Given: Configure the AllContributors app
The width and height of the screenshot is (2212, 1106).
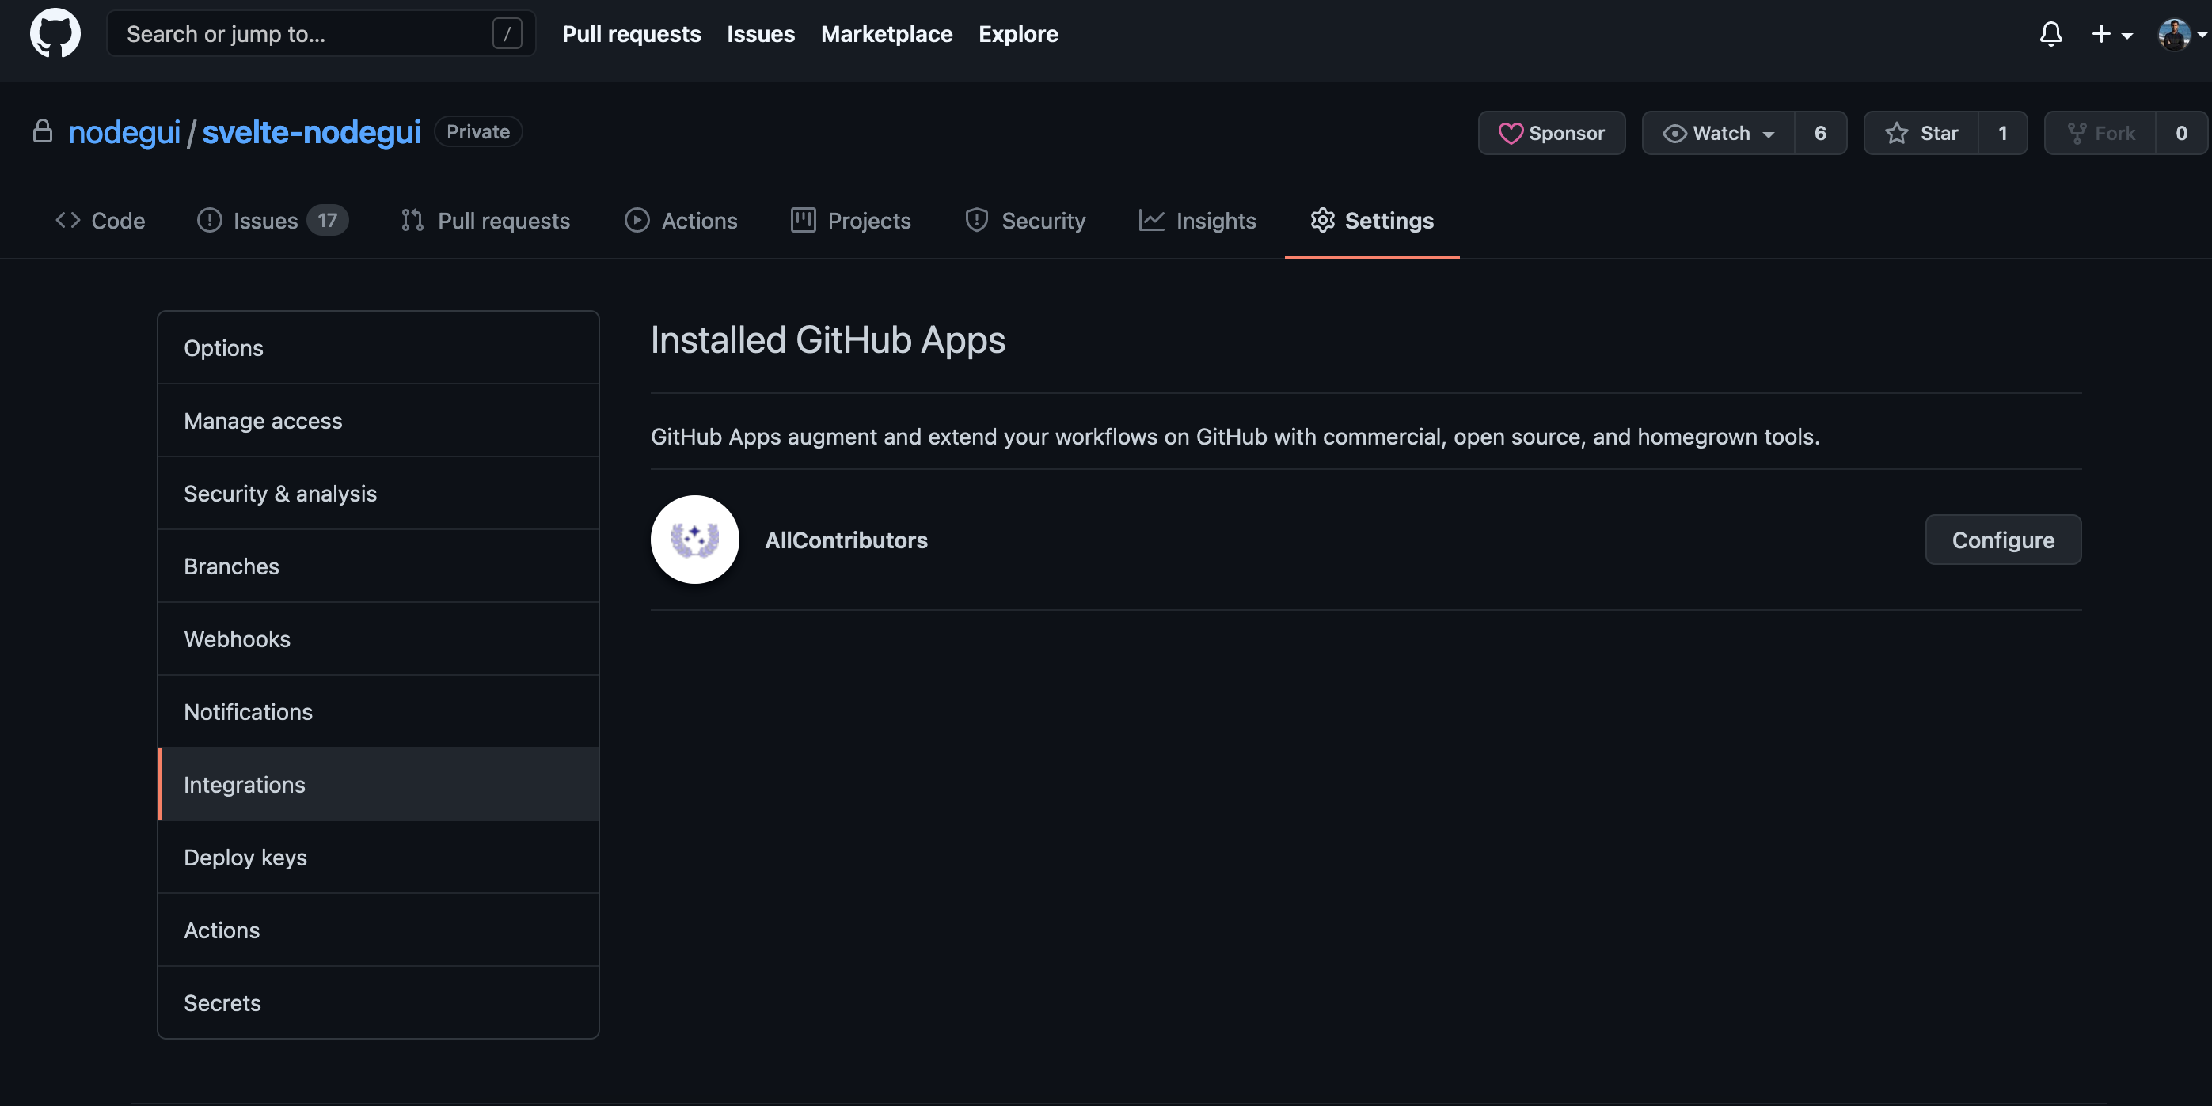Looking at the screenshot, I should 2001,540.
